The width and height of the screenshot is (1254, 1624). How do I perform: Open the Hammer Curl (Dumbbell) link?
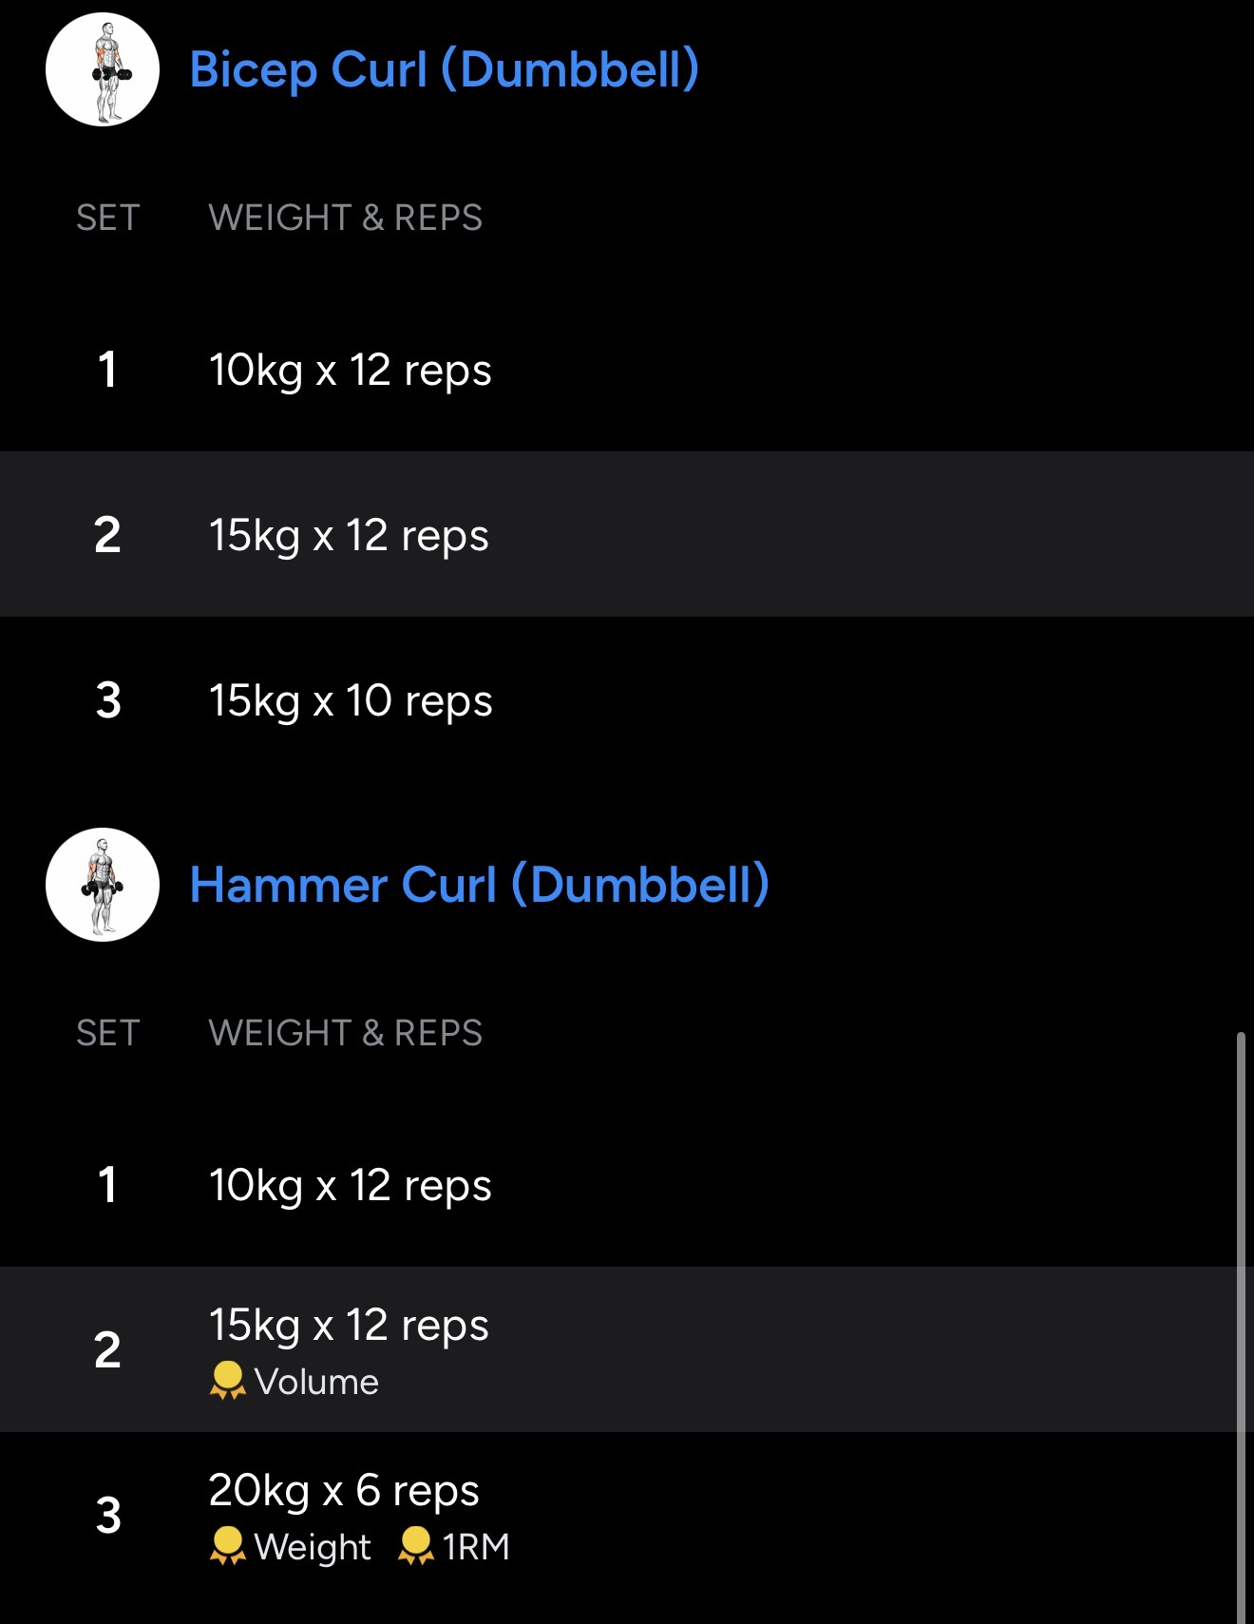[x=479, y=885]
